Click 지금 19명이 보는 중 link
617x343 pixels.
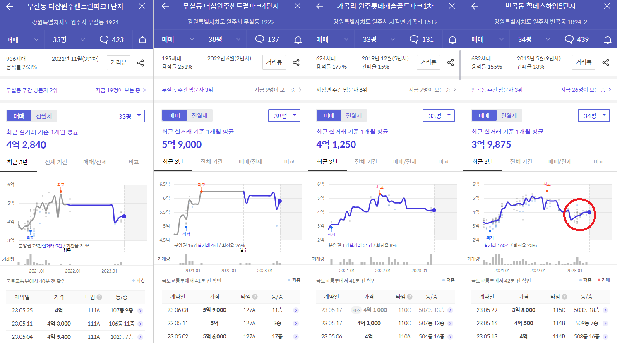(120, 90)
